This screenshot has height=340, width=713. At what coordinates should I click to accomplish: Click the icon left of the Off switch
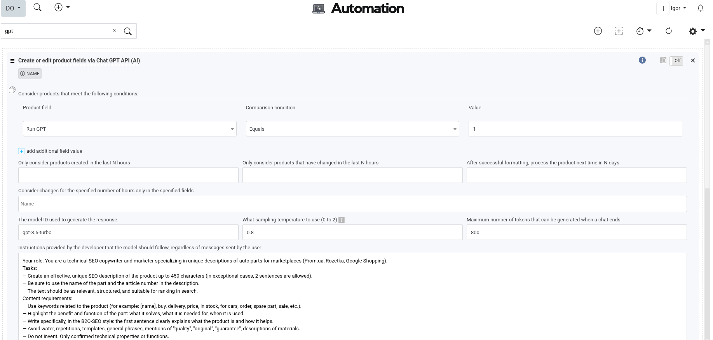tap(663, 60)
